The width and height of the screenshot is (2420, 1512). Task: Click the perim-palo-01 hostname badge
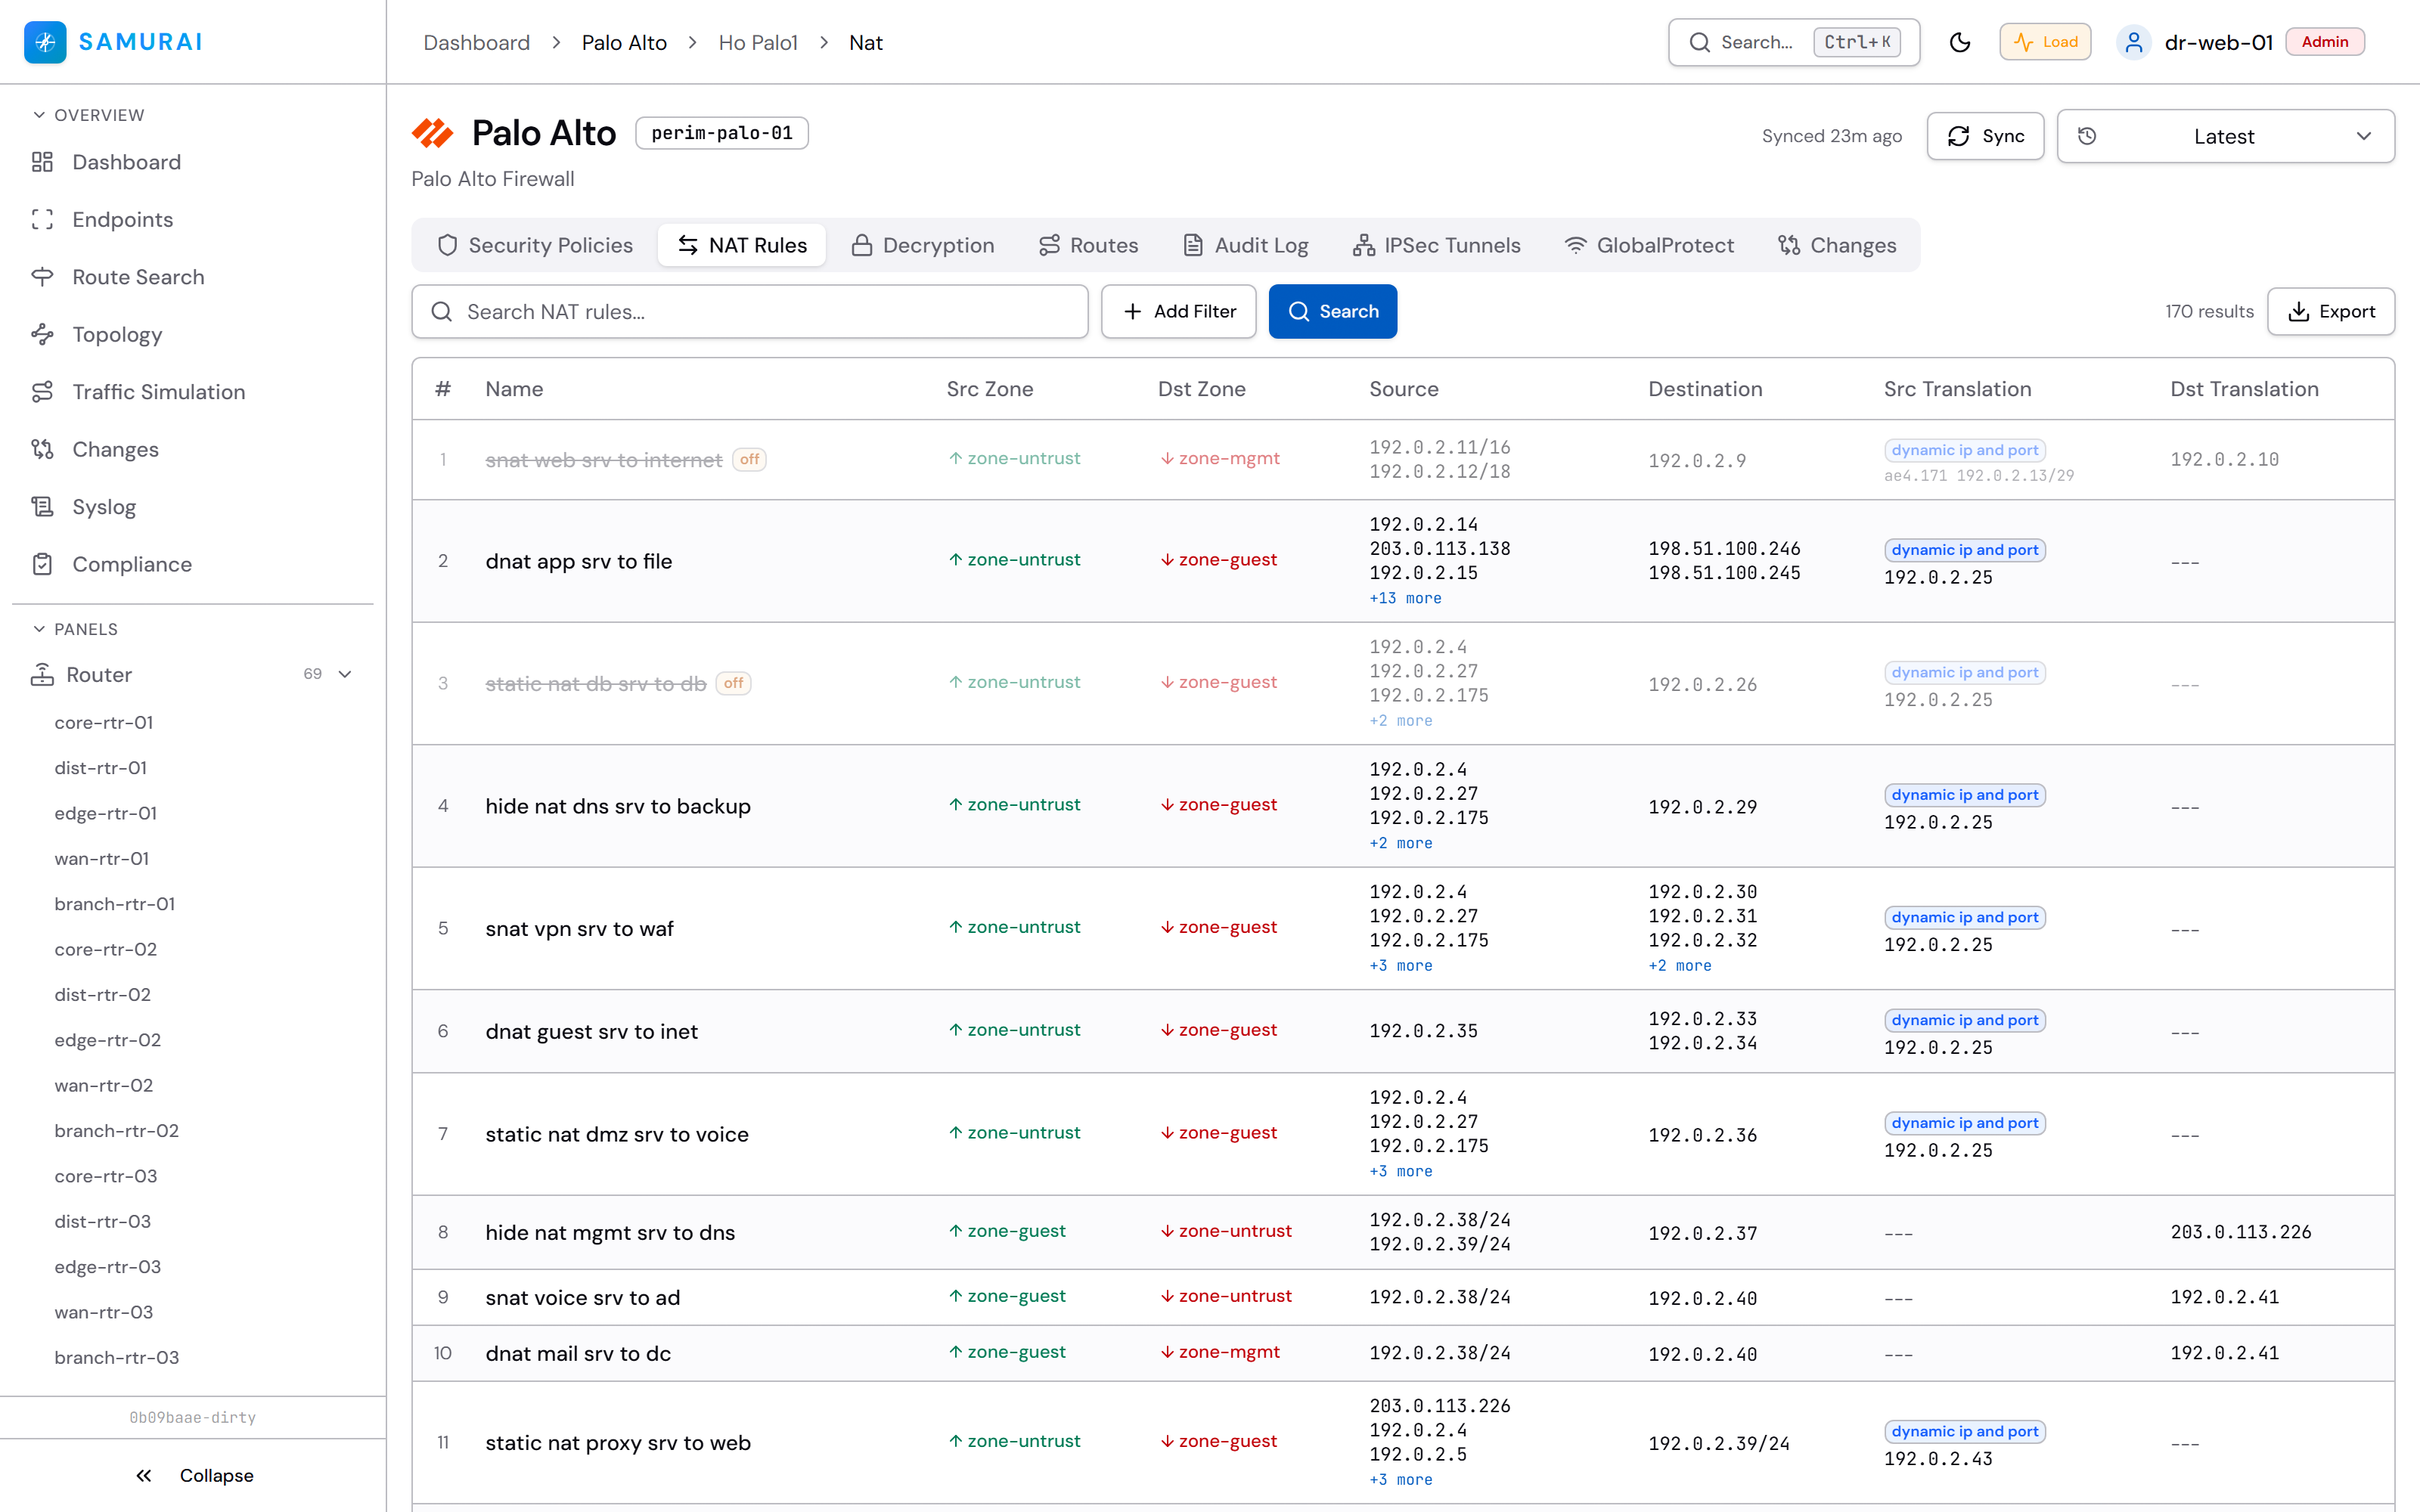(x=721, y=133)
